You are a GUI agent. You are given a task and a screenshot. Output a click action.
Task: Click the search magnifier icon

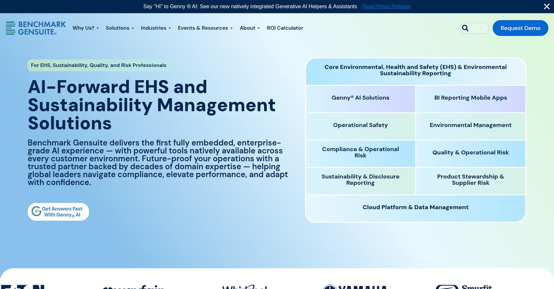point(465,28)
